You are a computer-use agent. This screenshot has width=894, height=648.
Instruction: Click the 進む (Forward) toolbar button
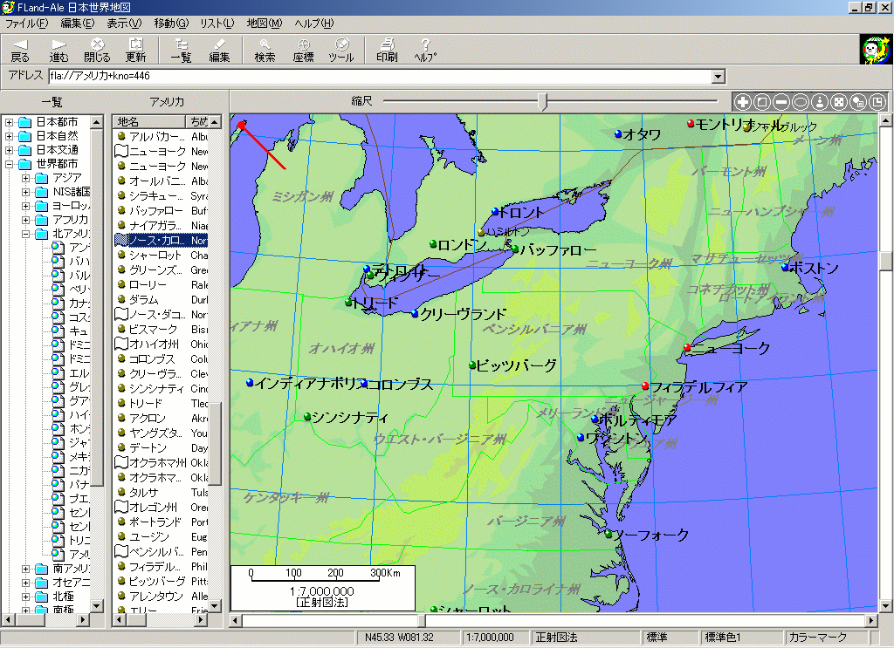click(x=58, y=50)
